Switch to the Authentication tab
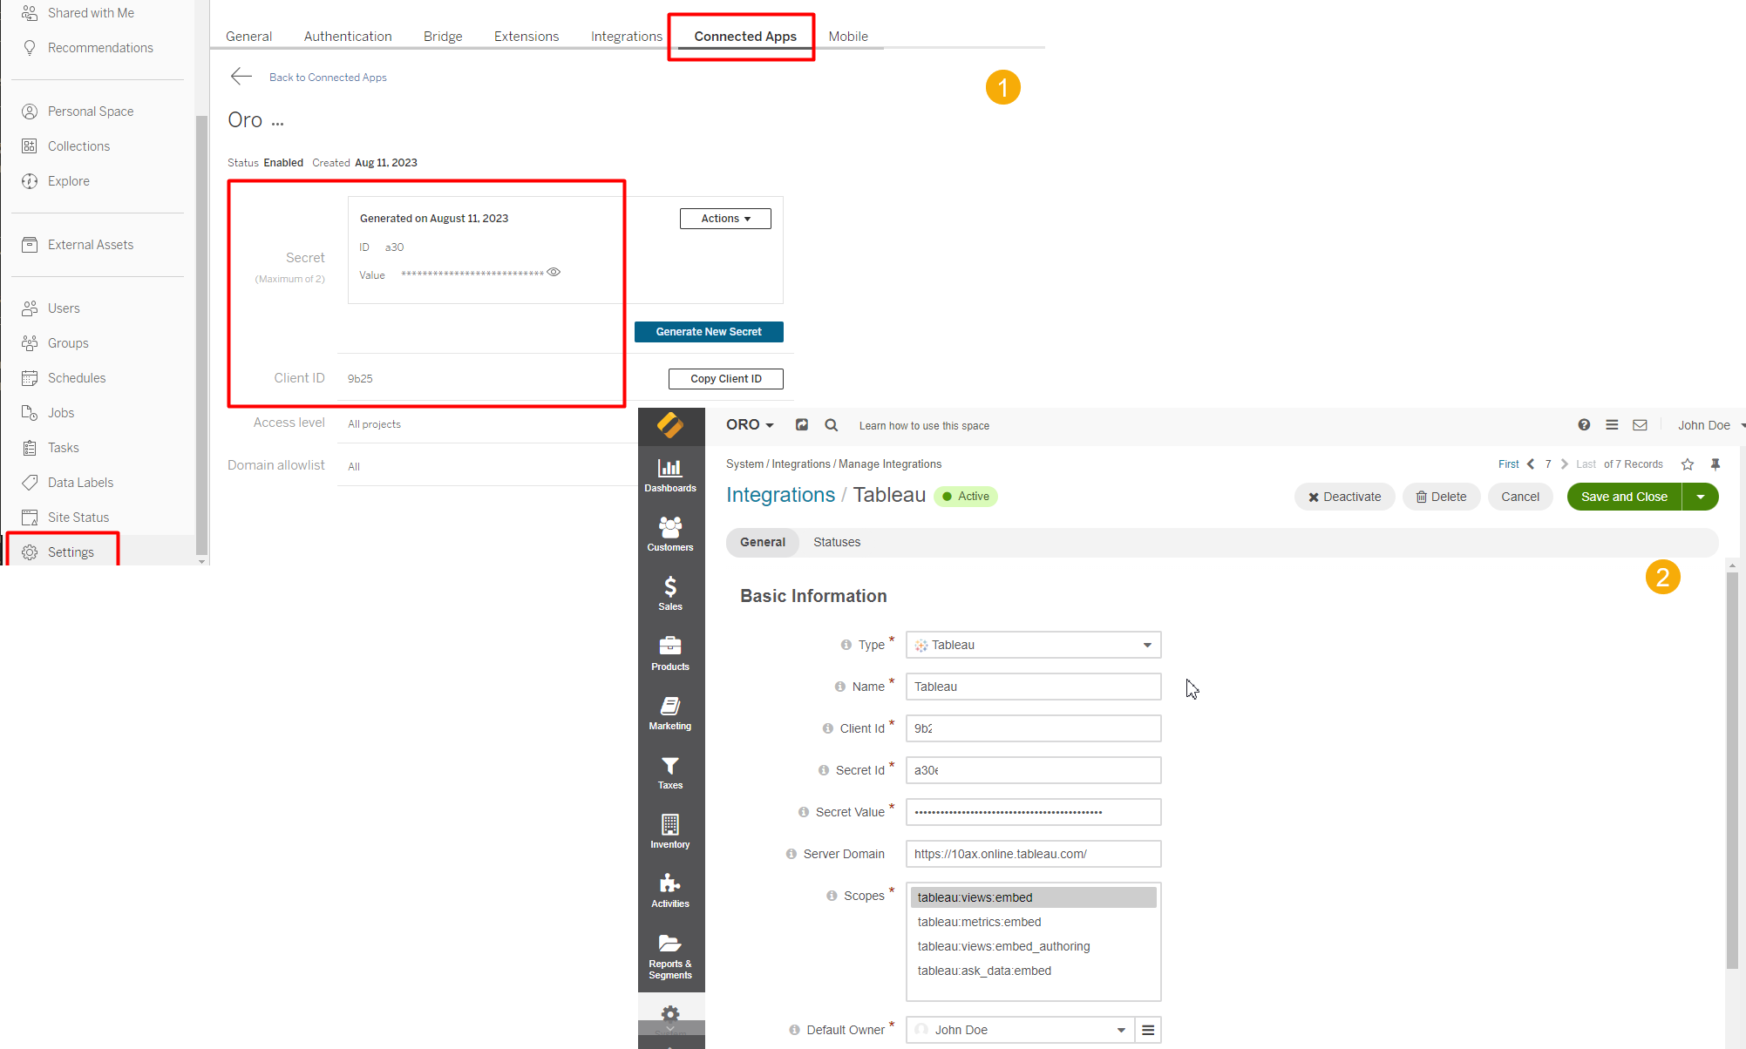 pyautogui.click(x=348, y=37)
